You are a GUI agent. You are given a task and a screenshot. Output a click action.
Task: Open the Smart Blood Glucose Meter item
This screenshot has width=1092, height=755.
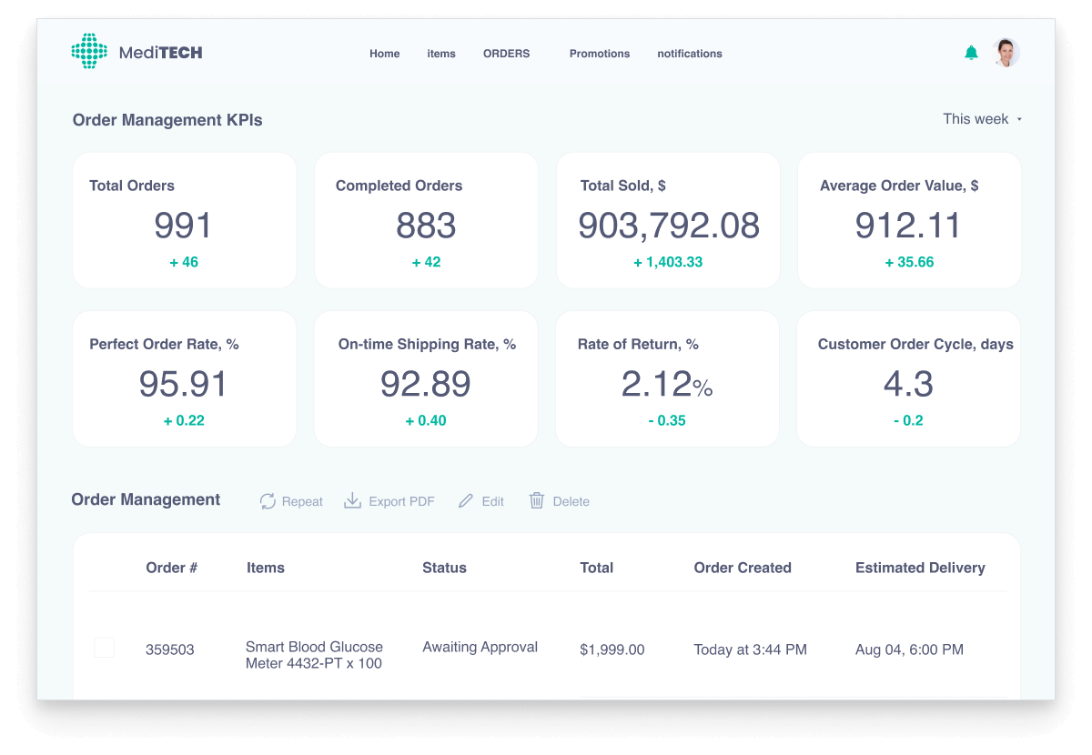click(314, 655)
